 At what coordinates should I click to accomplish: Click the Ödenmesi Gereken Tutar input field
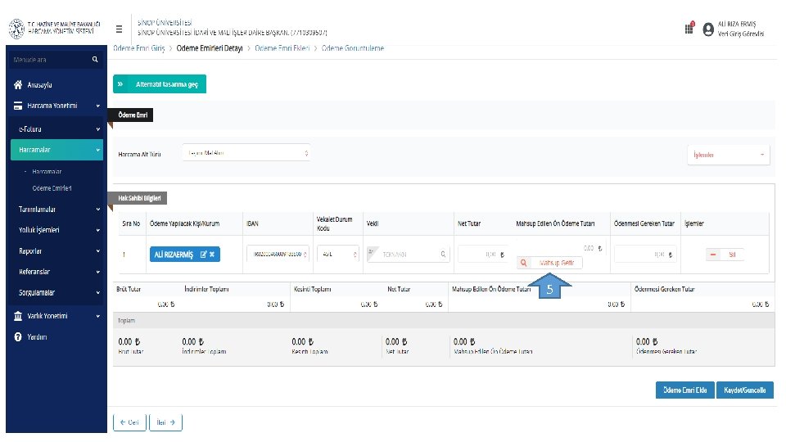coord(644,255)
